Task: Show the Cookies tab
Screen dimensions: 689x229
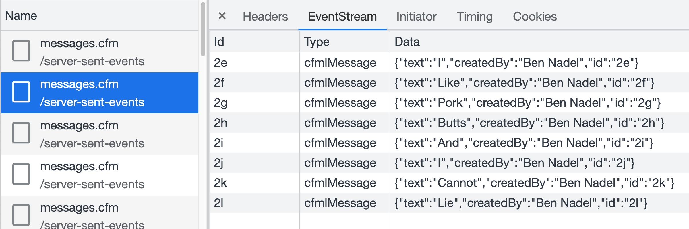Action: pos(535,16)
